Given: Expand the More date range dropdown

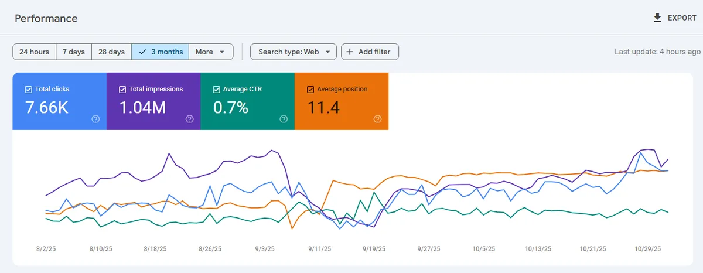Looking at the screenshot, I should point(211,52).
